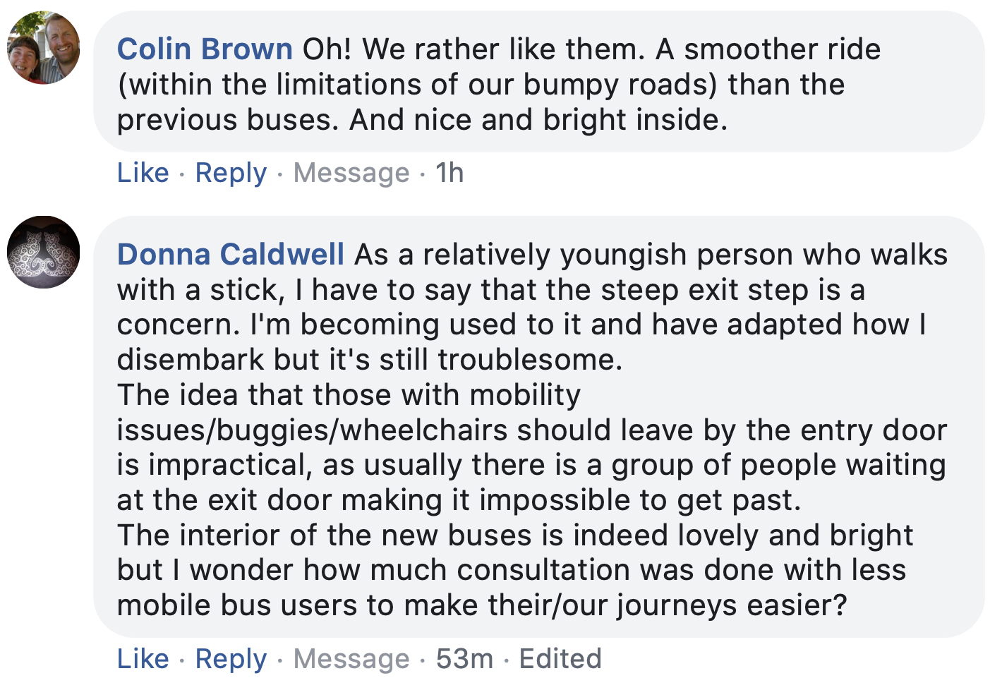
Task: Click the word 'troublesome' in Donna's comment
Action: coord(529,360)
